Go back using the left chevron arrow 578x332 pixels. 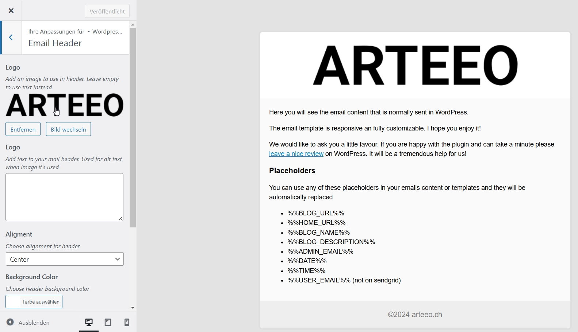tap(11, 38)
